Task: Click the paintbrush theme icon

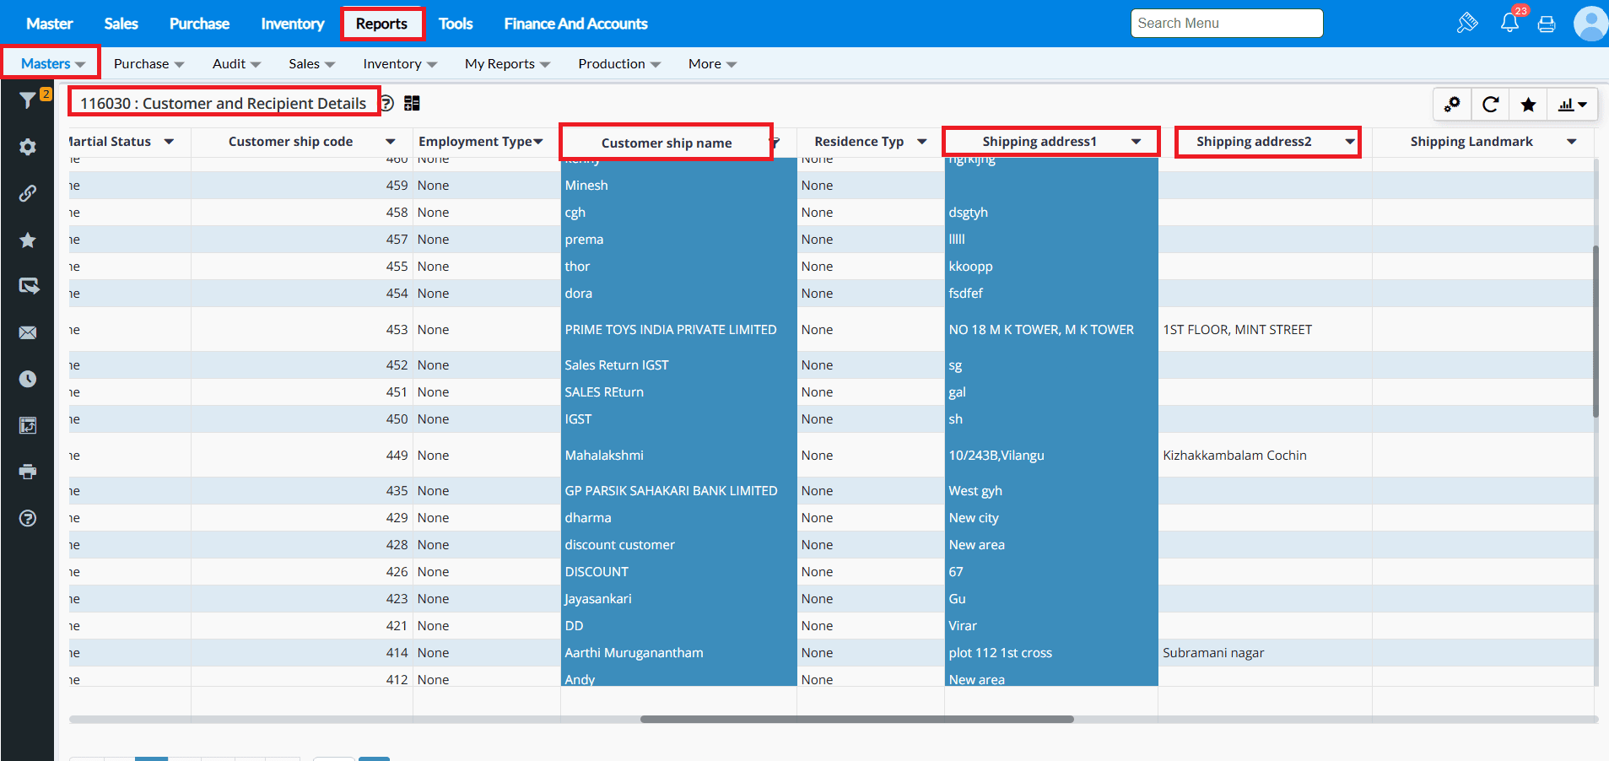Action: tap(1467, 23)
